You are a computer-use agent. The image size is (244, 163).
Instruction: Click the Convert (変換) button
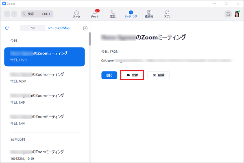click(132, 75)
